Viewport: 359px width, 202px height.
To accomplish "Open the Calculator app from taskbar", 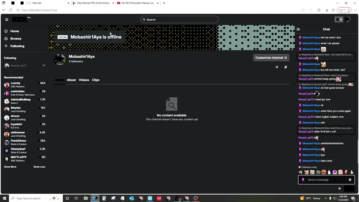I will [x=104, y=198].
